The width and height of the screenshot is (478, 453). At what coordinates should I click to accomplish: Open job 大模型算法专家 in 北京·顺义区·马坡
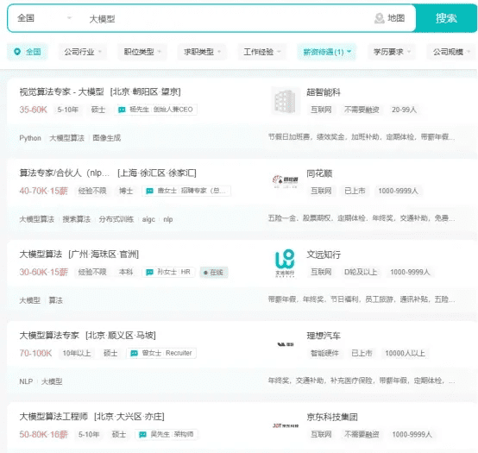coord(49,336)
